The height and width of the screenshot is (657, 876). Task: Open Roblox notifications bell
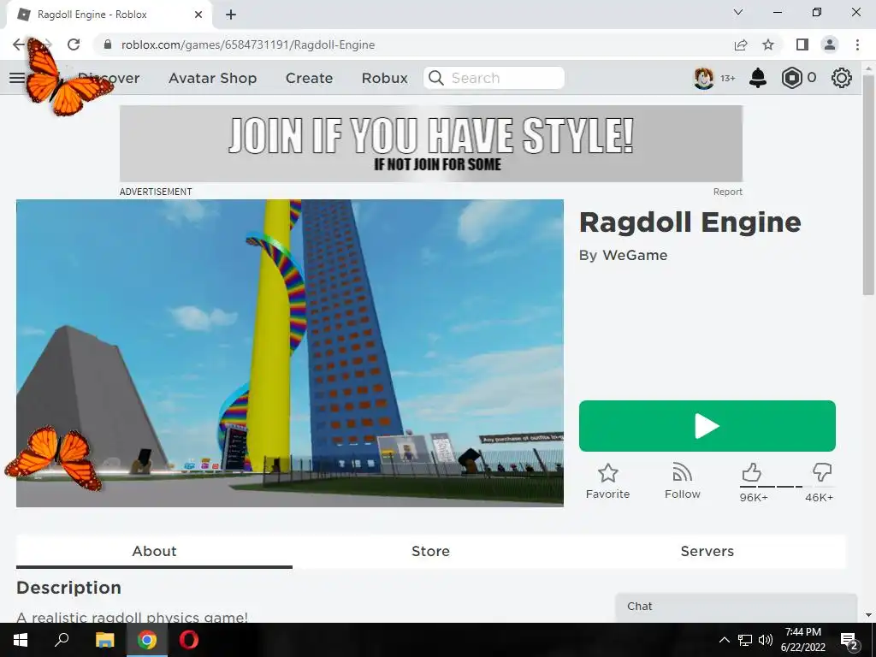coord(758,78)
